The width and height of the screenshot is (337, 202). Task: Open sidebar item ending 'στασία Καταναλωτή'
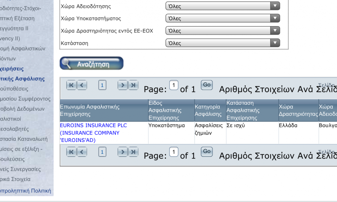pos(24,139)
